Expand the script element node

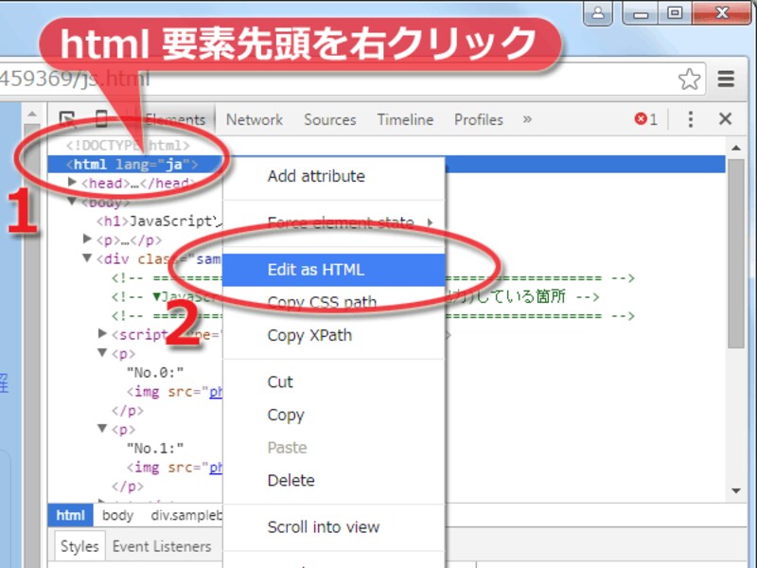click(102, 333)
